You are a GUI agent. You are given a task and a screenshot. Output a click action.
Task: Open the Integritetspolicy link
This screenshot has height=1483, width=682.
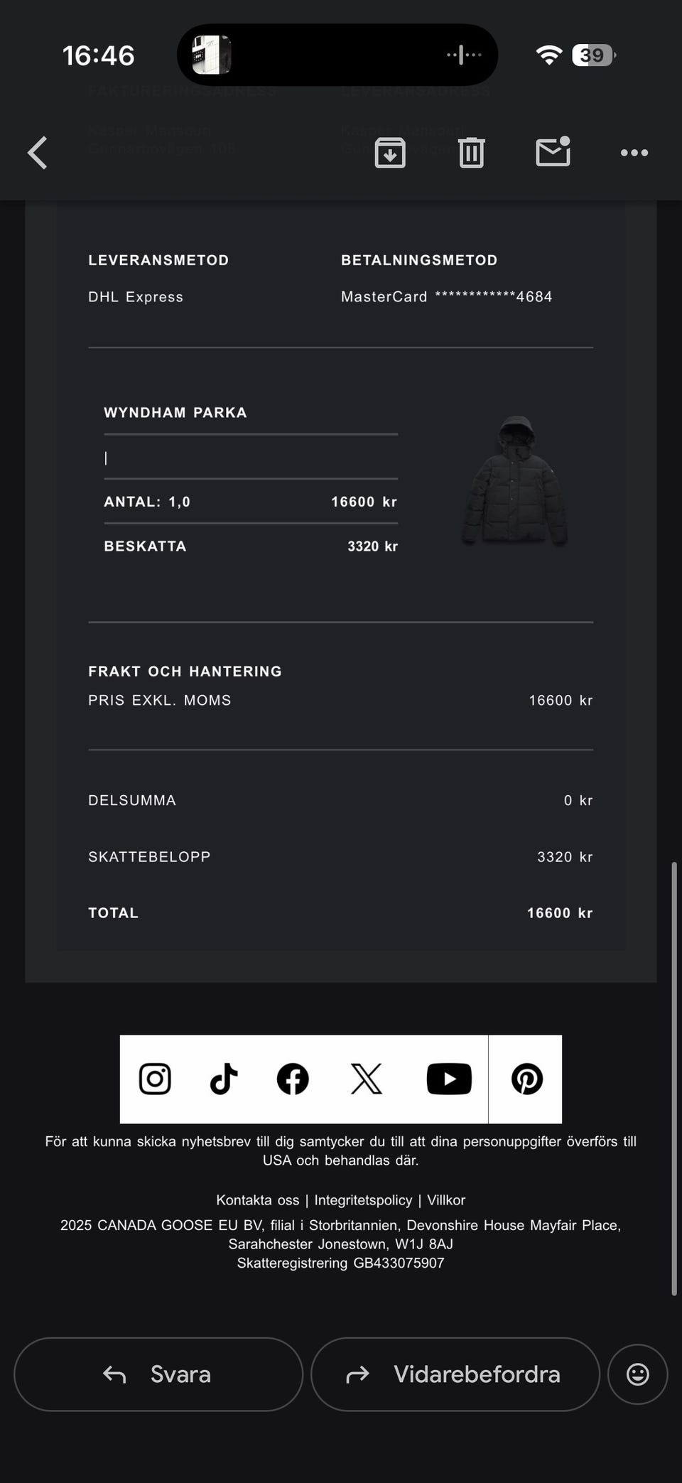pyautogui.click(x=363, y=1200)
